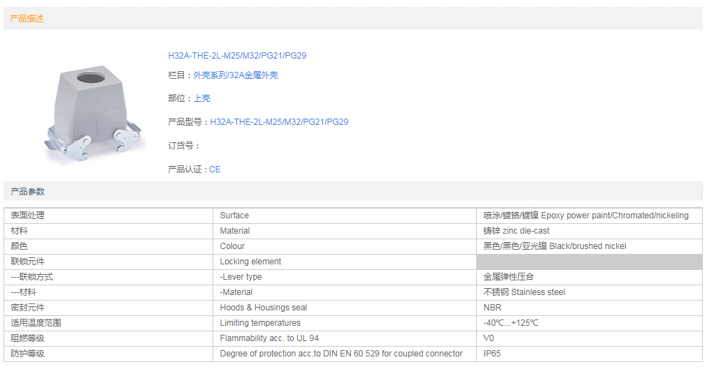Select the 铸锌 zinc die-cast cell
Screen dimensions: 707x369
pos(516,231)
